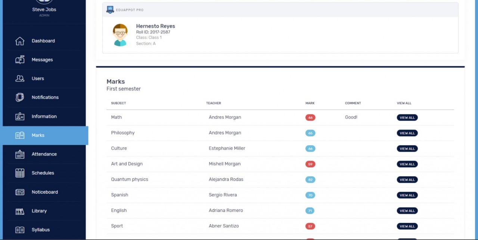Open the Schedules calendar icon
The image size is (478, 240).
pyautogui.click(x=20, y=173)
